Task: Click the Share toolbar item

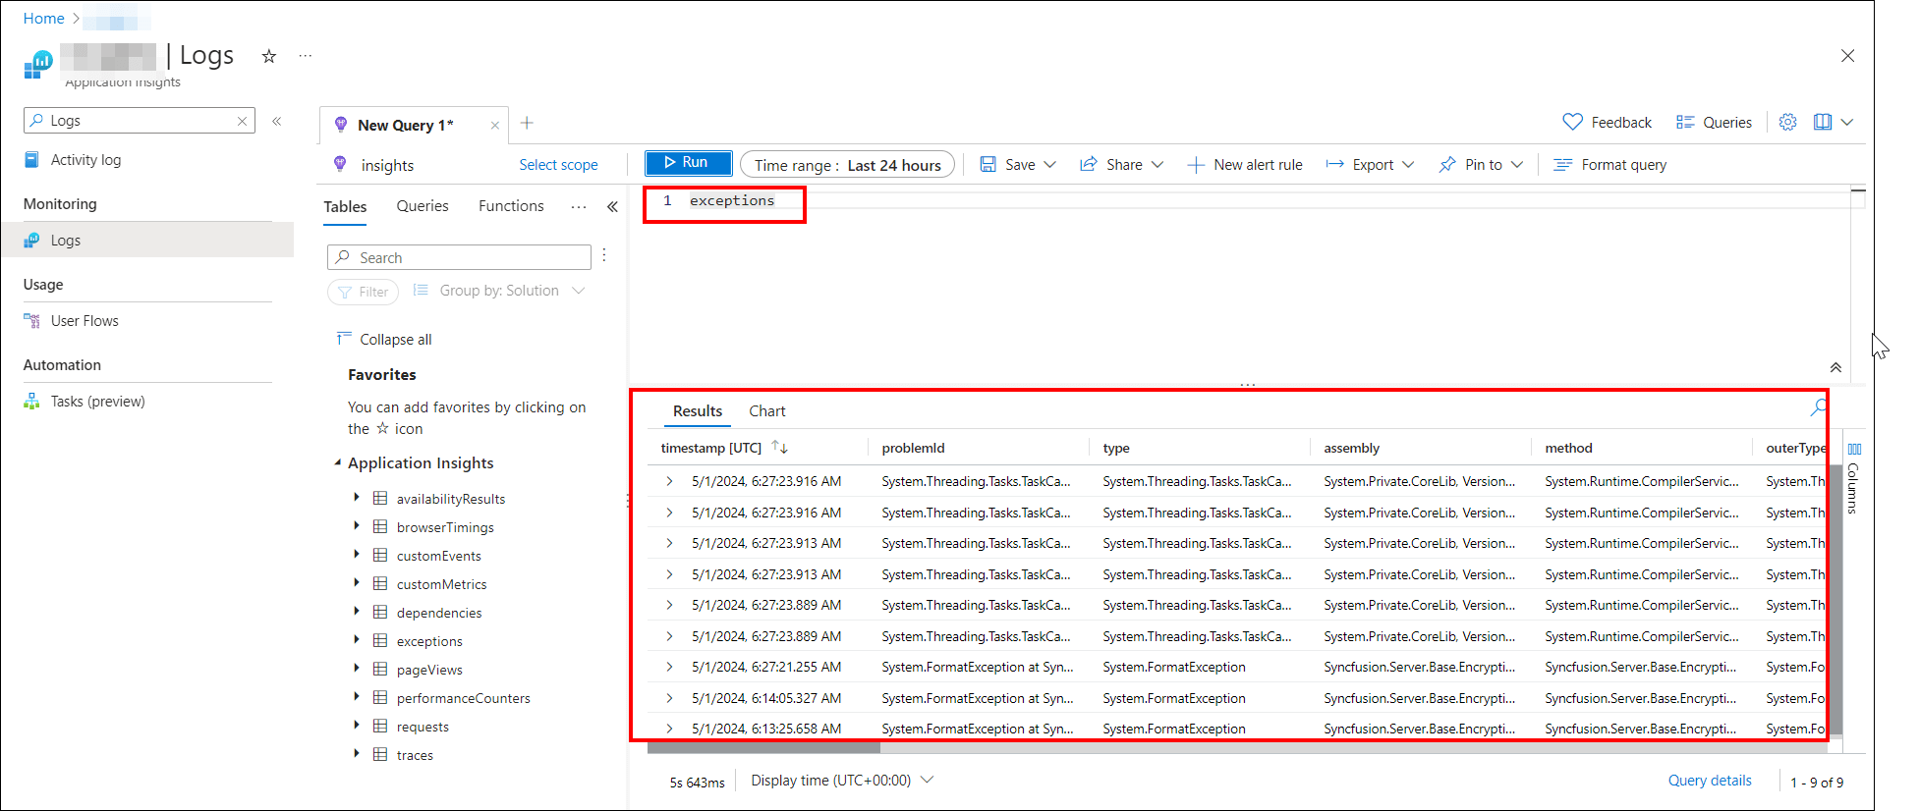Action: [x=1121, y=165]
